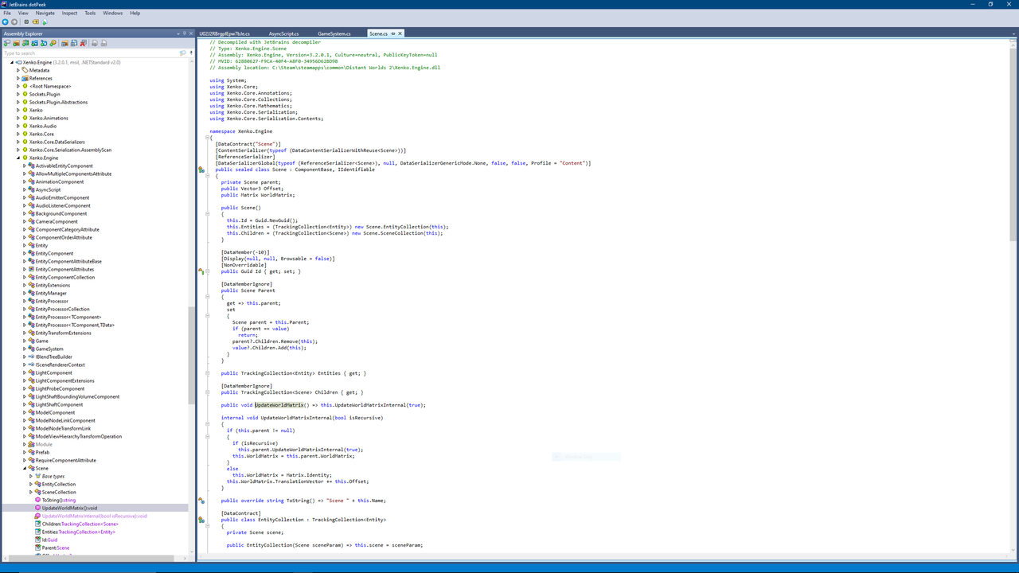Screen dimensions: 1019x573
Task: Click the icon beside Module in tree
Action: (x=31, y=444)
